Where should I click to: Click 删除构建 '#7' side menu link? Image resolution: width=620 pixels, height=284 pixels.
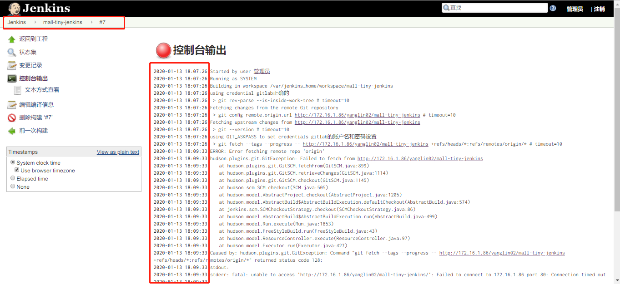[36, 118]
